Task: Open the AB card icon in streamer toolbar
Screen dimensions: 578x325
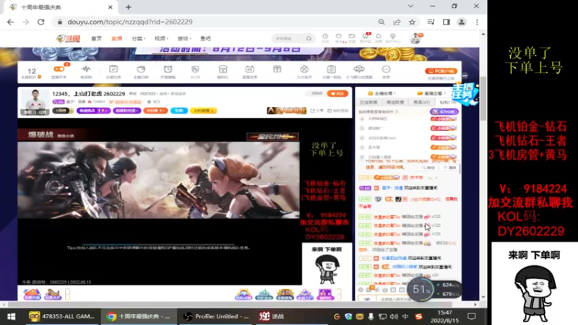Action: tap(249, 71)
